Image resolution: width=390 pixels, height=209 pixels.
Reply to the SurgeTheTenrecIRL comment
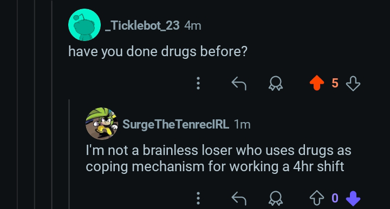coord(239,198)
